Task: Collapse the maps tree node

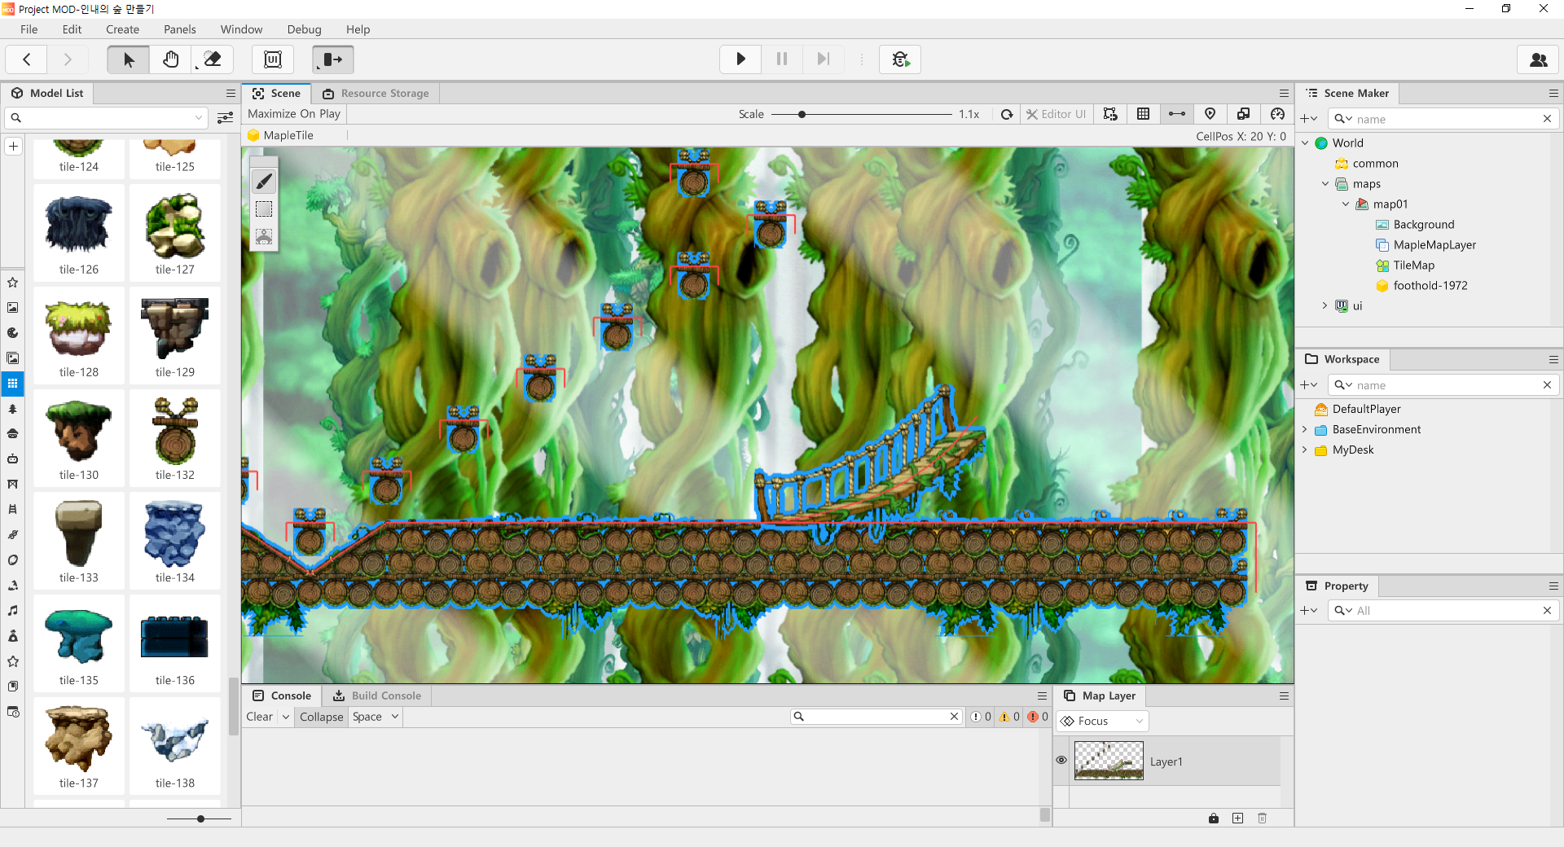Action: click(1325, 184)
